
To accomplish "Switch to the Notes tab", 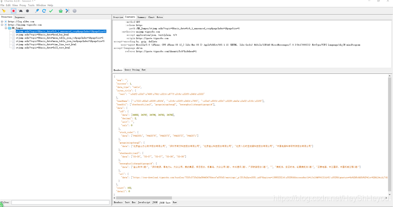I will click(x=160, y=17).
